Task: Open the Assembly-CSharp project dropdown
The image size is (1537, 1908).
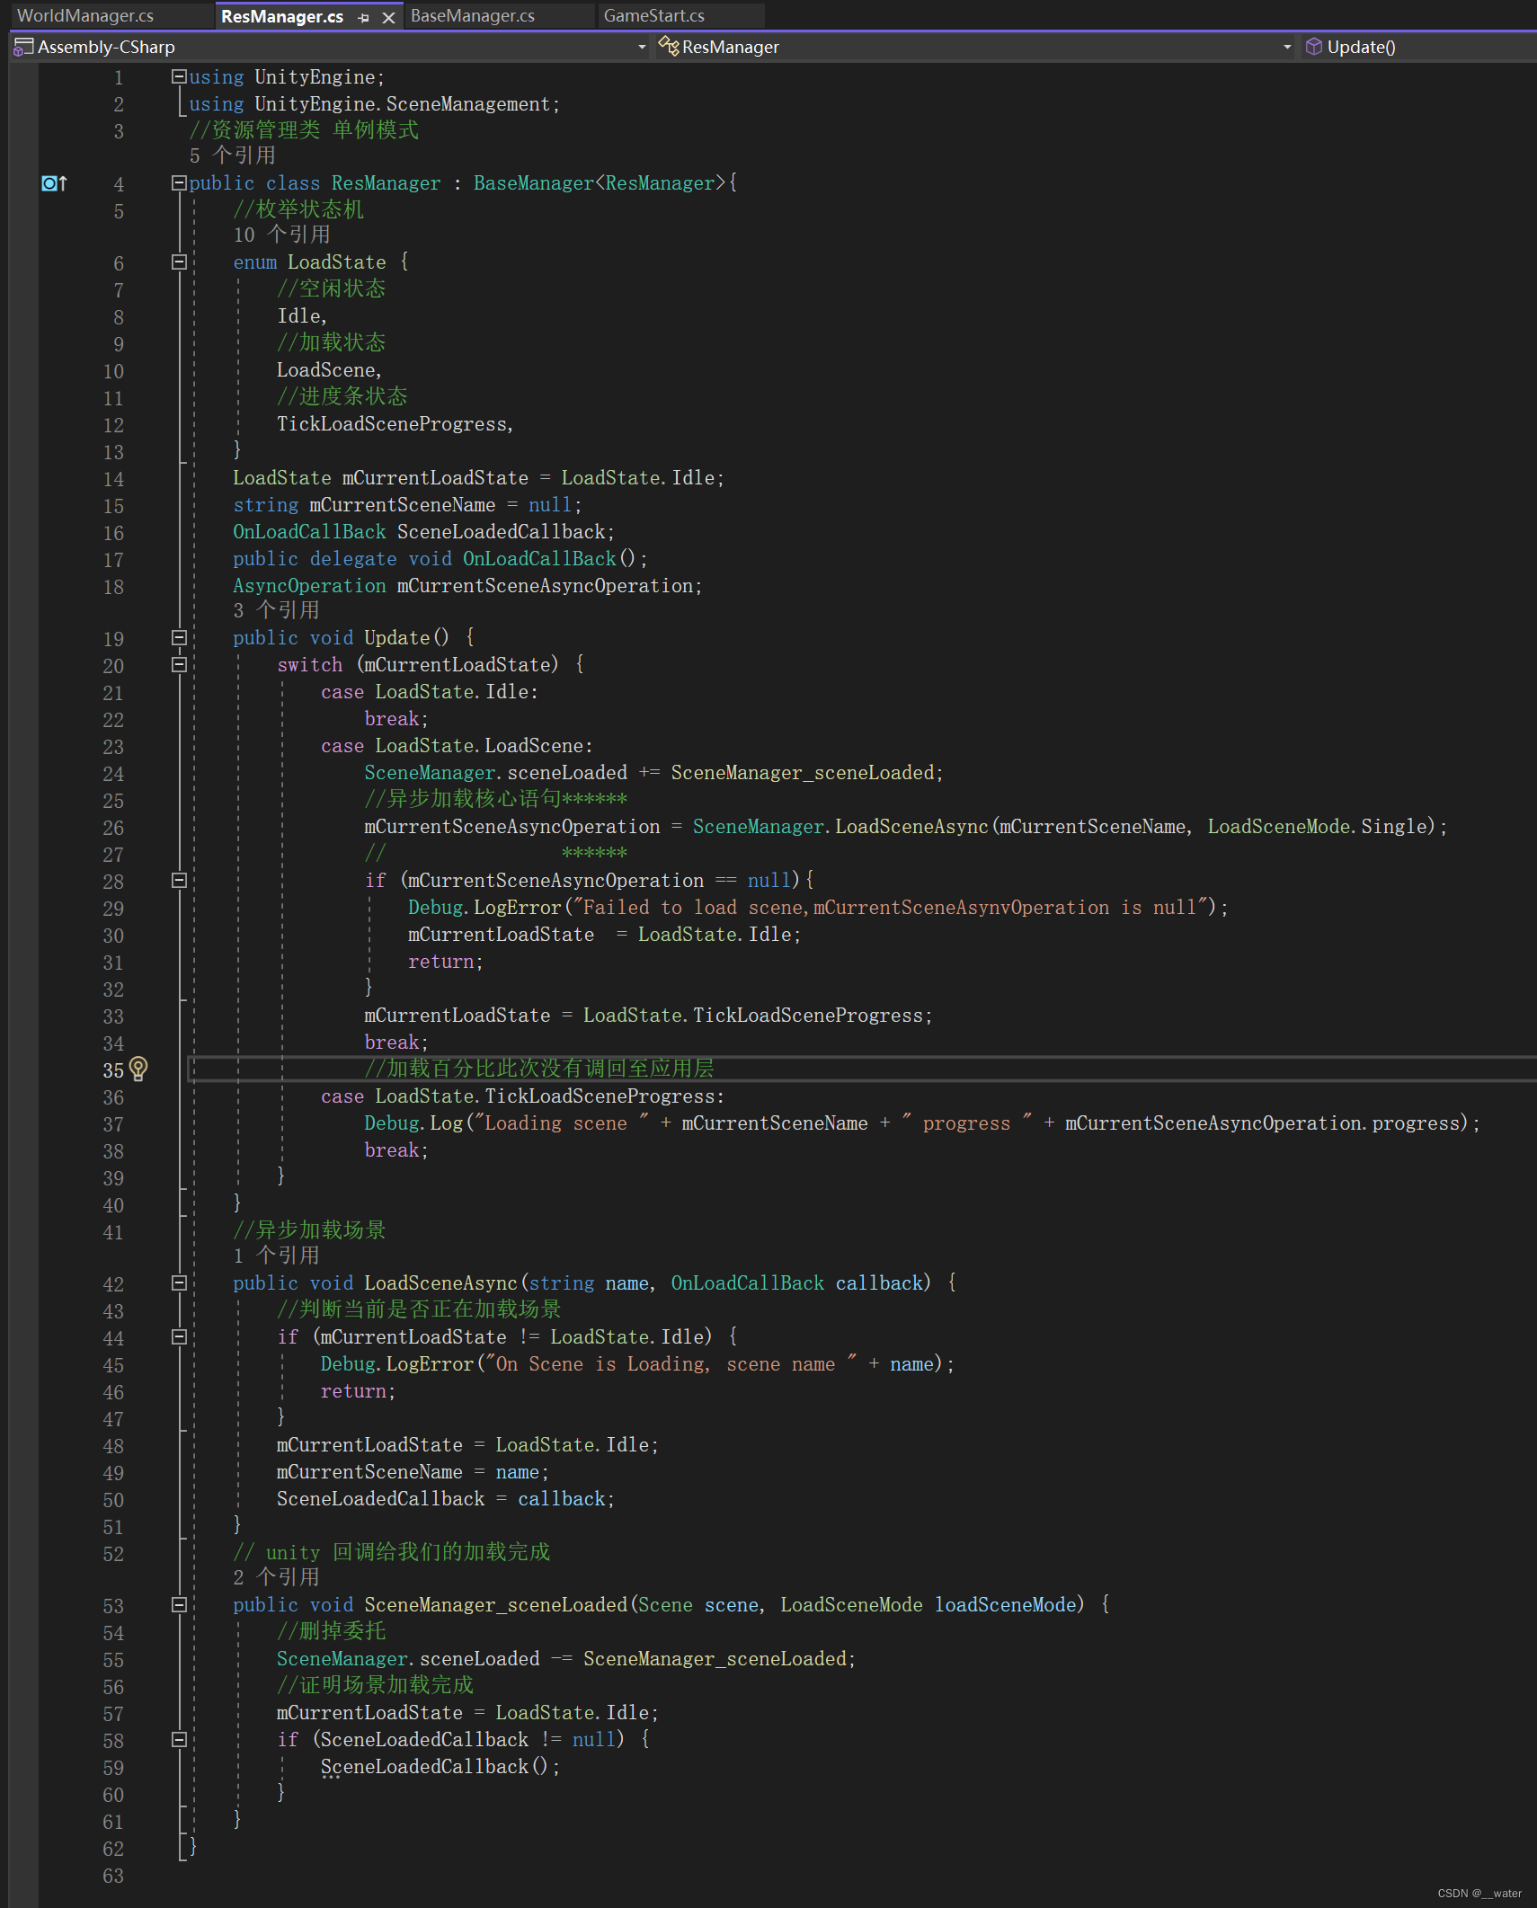Action: pos(641,47)
